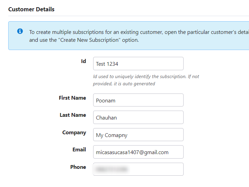Click the "Email" field label
Screen dimensions: 249x187
[x=79, y=150]
